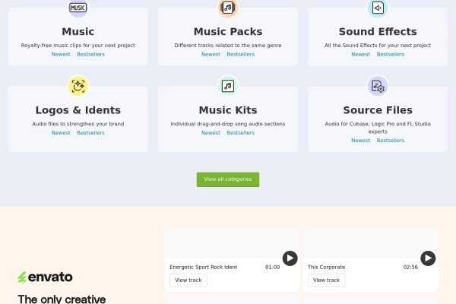Click the Energetic Sport Rock Ident title
Screen dimensions: 456x304
coord(203,267)
